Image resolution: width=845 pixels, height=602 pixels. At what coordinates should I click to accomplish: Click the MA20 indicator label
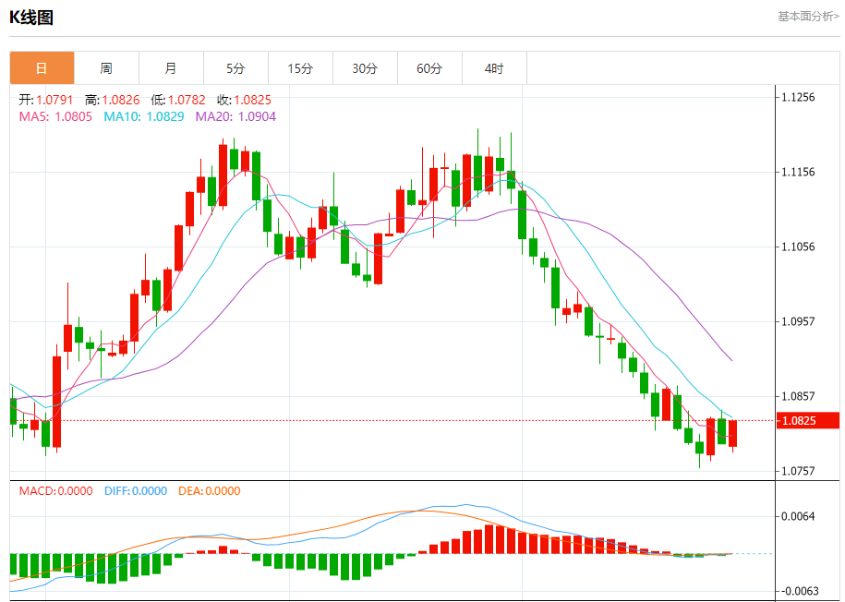click(x=235, y=116)
